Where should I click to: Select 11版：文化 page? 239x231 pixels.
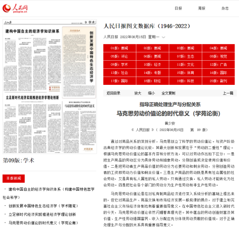(x=186, y=65)
